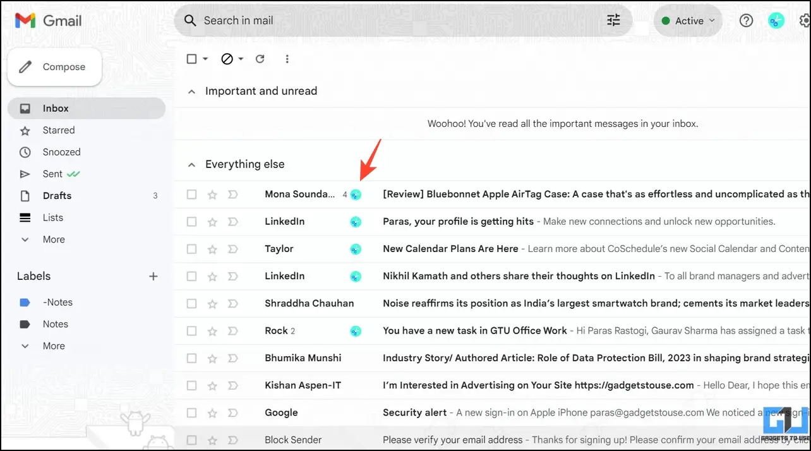Screen dimensions: 811x451
Task: Click 'You have a new task' subject
Action: pos(475,331)
